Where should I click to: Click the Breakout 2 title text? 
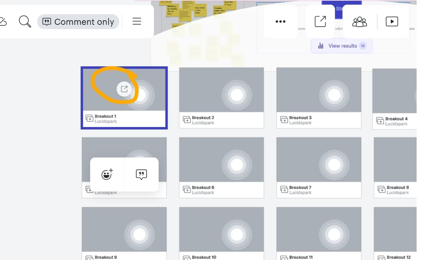click(203, 118)
